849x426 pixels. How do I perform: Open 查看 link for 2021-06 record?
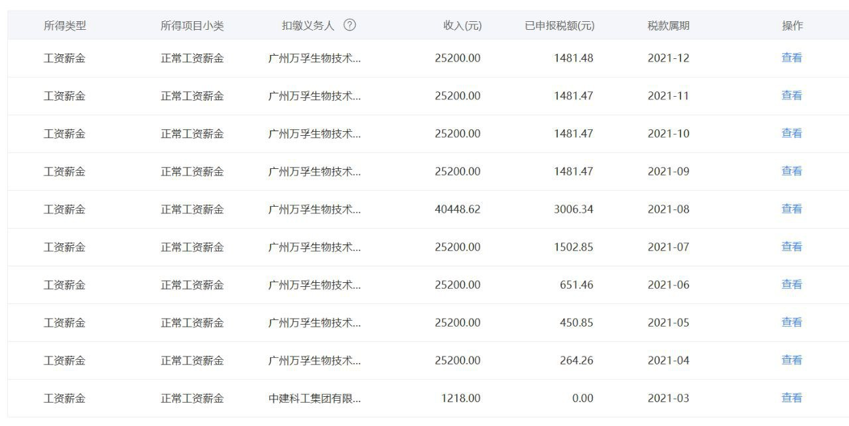click(792, 284)
